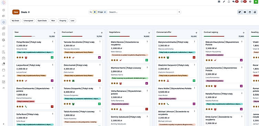Select the Ongoing filter
Screen dimensions: 259x126
(63, 21)
